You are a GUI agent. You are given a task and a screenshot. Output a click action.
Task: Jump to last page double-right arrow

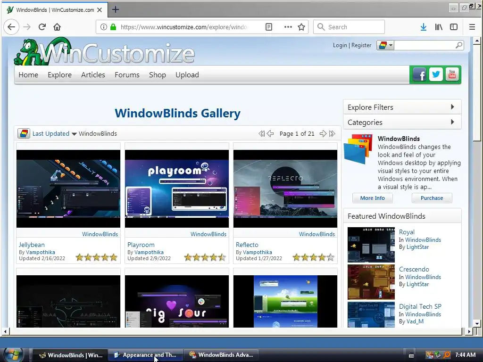point(332,133)
